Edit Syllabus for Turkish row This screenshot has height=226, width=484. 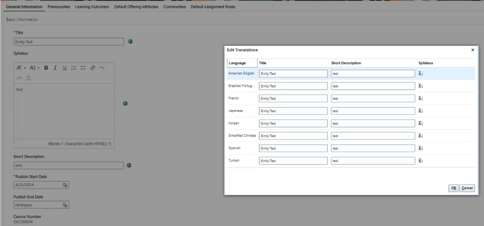tap(421, 161)
